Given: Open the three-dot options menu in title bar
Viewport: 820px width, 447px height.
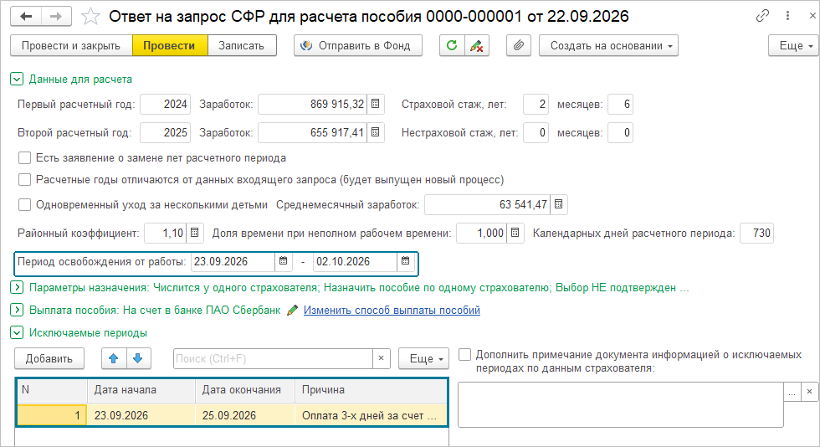Looking at the screenshot, I should pos(787,16).
